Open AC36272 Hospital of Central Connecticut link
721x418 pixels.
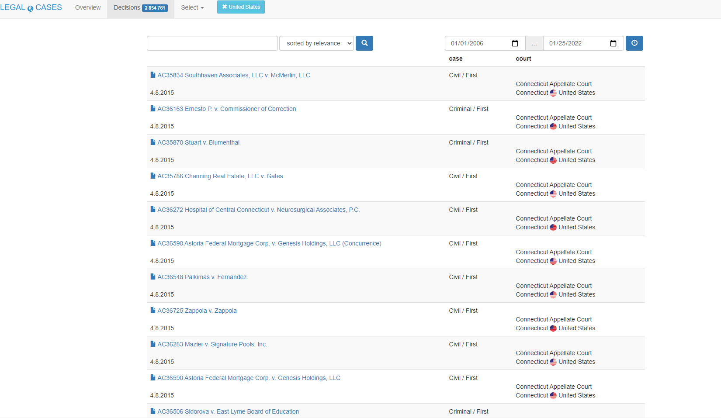259,210
